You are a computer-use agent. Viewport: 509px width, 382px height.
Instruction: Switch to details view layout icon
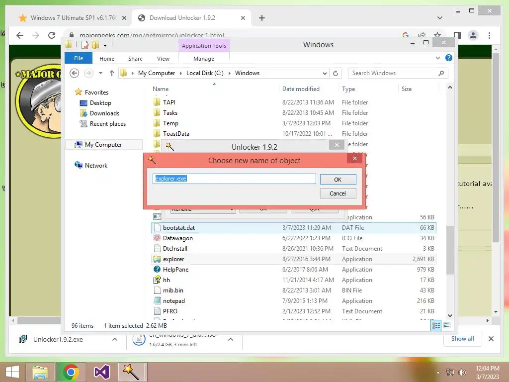(x=435, y=325)
